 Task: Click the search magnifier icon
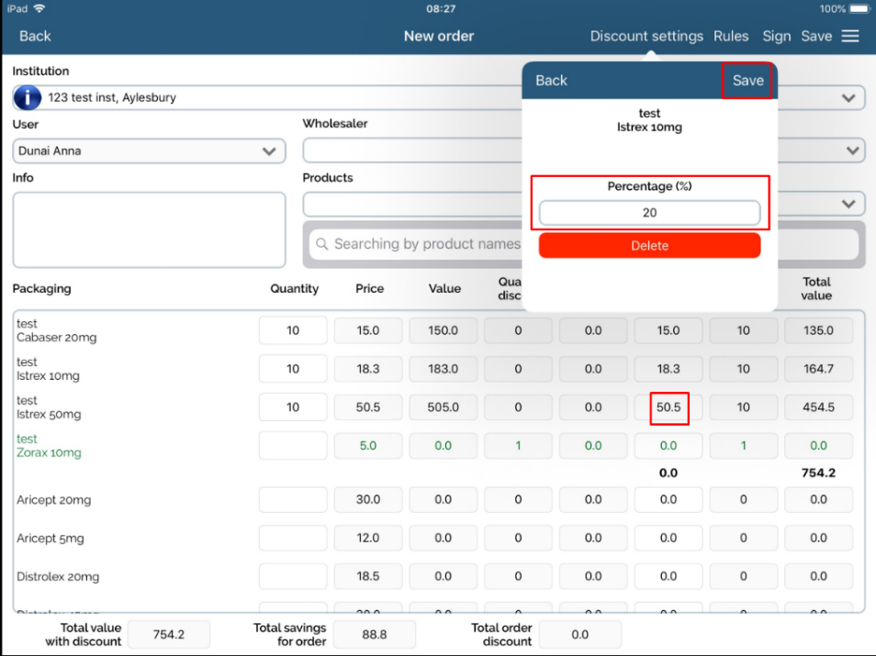click(321, 244)
